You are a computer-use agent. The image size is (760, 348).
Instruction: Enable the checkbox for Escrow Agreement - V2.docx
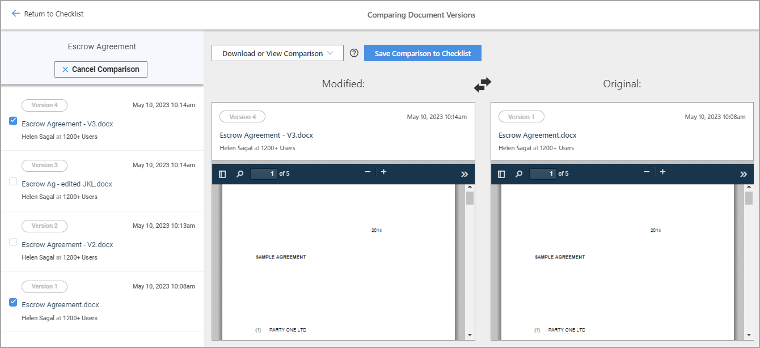(x=12, y=241)
